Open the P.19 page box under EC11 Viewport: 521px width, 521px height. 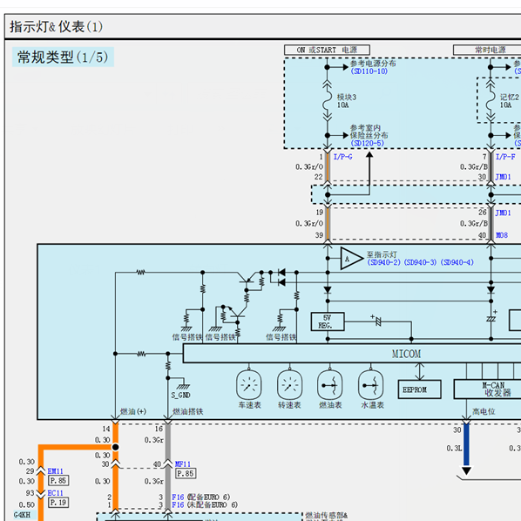(59, 503)
